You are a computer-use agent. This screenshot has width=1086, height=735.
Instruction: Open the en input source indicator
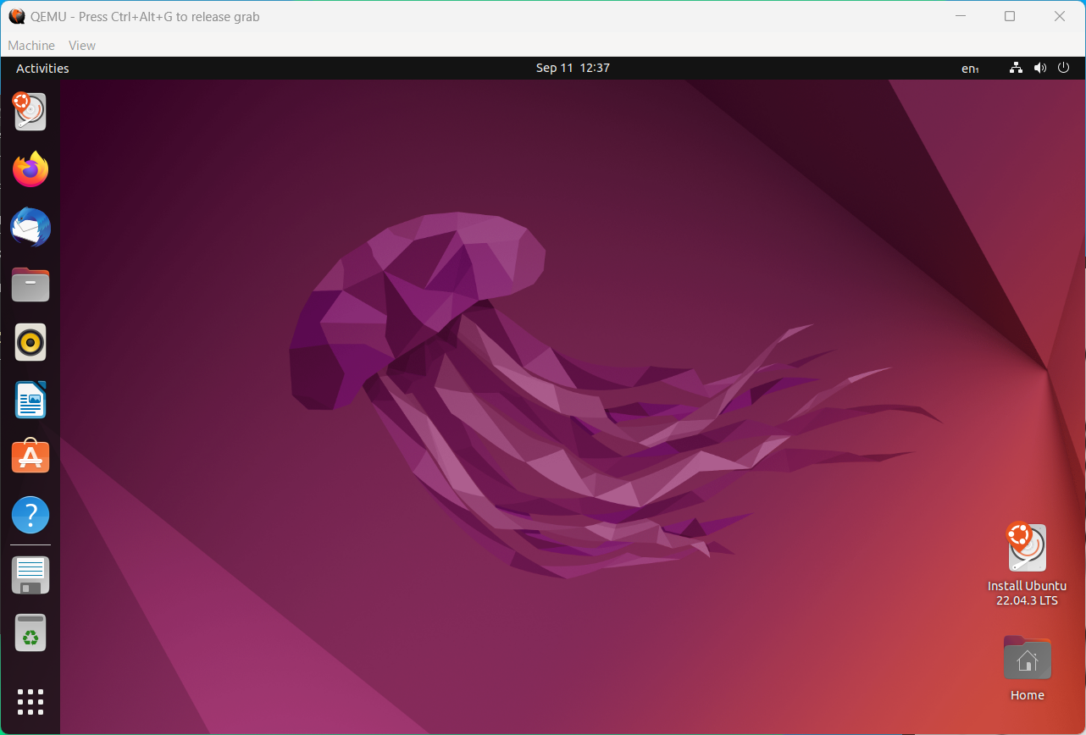pos(970,69)
